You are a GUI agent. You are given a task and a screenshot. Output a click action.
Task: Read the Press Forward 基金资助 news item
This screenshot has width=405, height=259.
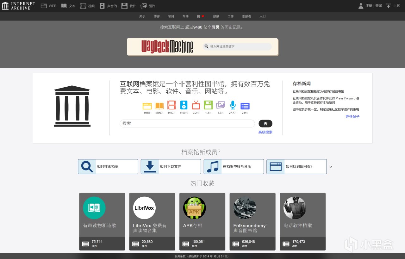(326, 101)
